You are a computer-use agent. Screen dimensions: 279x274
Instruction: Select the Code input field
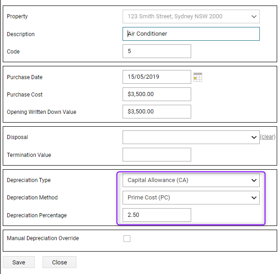click(157, 51)
